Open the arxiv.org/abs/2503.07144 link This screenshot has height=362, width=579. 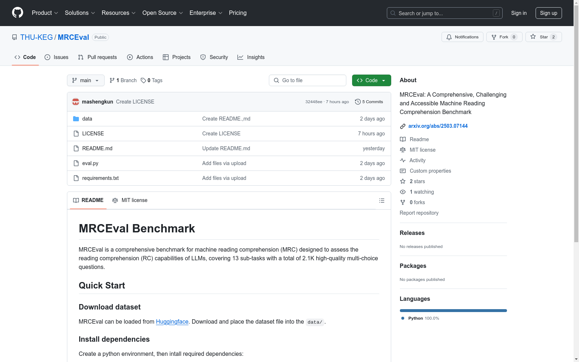[438, 126]
